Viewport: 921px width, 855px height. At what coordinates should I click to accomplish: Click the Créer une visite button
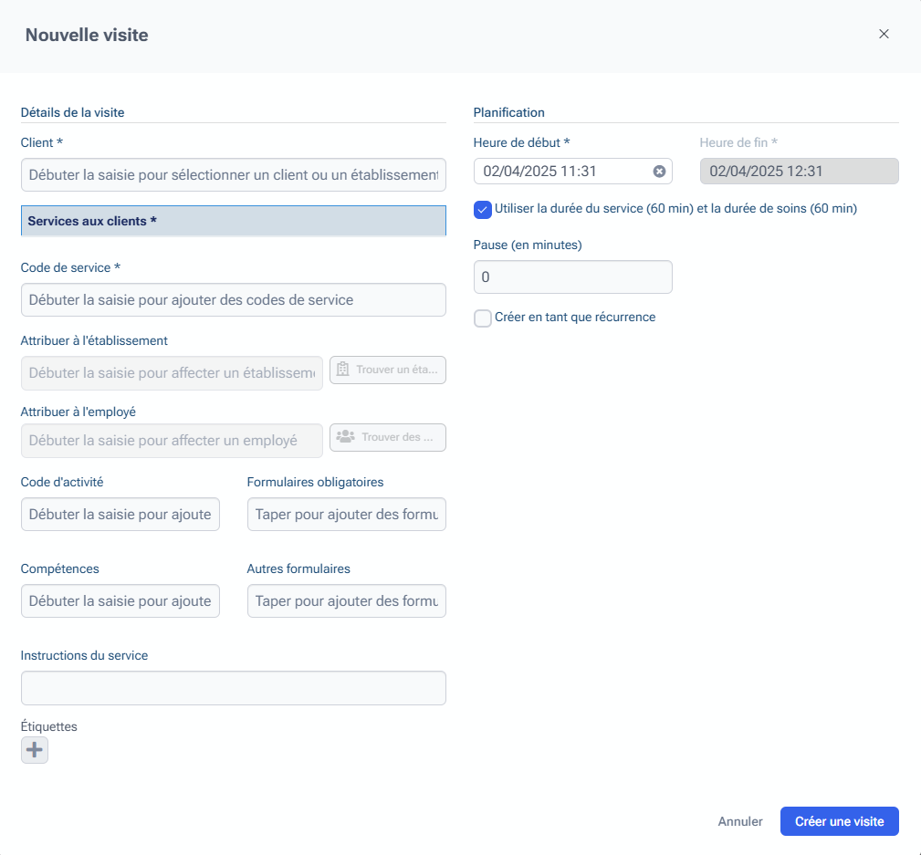(839, 821)
